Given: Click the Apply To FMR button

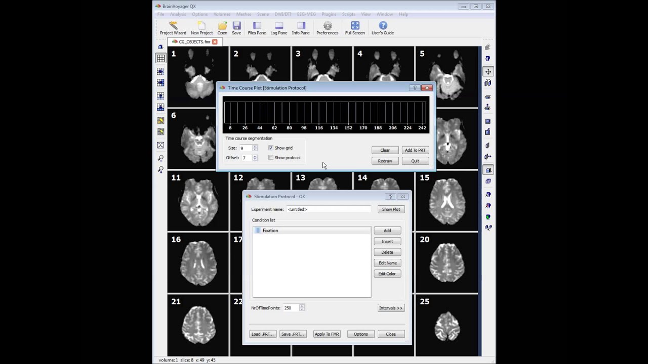Looking at the screenshot, I should point(327,334).
